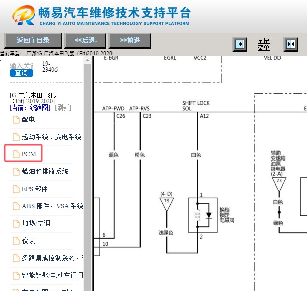Click the connector 79 triangle symbol
Screen dimensions: 307x291
pos(166,204)
